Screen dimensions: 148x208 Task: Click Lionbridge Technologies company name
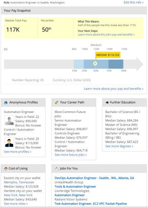[x=72, y=191]
